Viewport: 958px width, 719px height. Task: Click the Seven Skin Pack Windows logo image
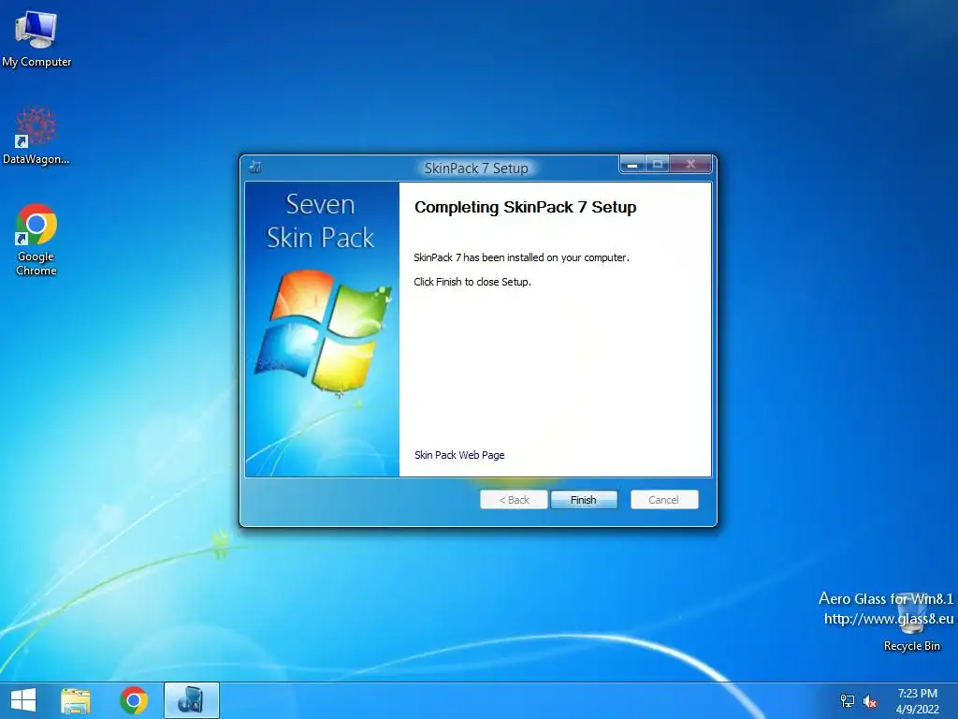324,330
